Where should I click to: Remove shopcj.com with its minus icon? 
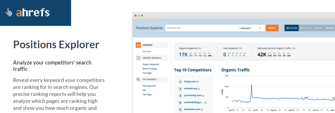point(197,82)
